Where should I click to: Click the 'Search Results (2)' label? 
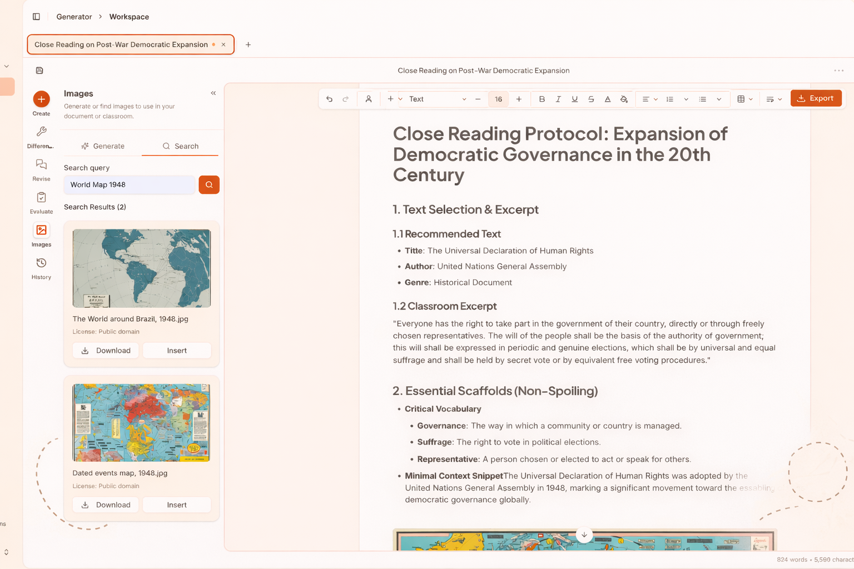tap(95, 207)
